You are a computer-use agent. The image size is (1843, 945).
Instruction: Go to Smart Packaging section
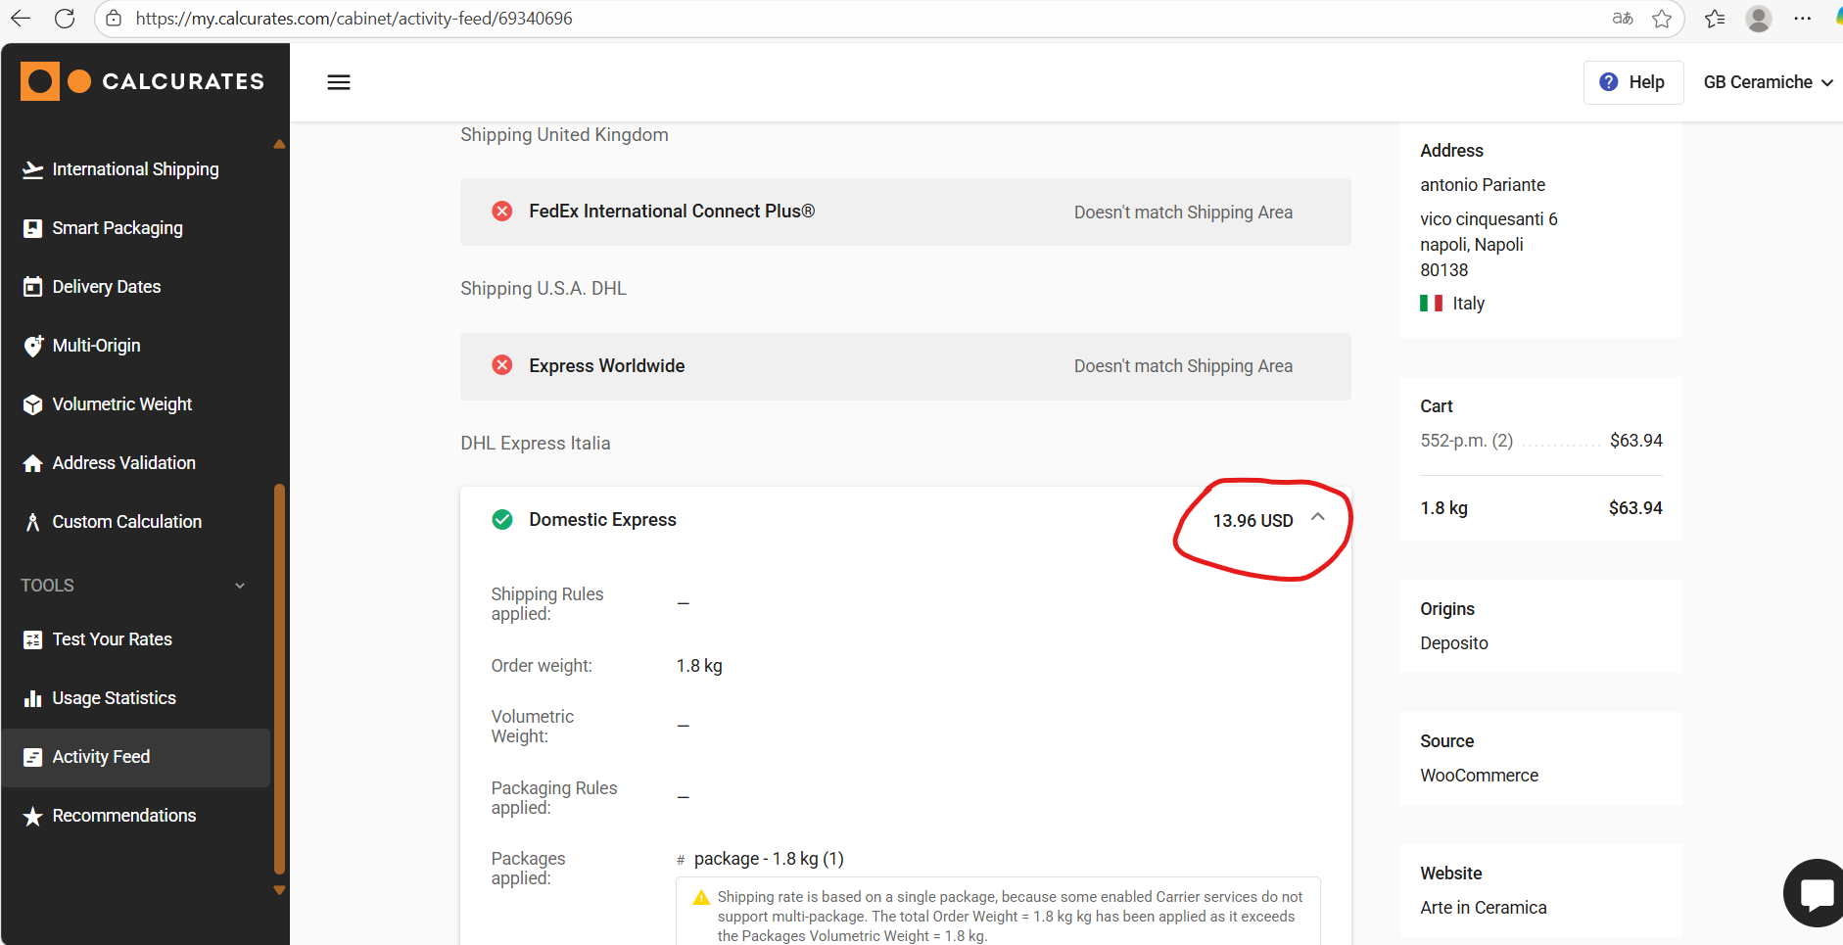[118, 228]
